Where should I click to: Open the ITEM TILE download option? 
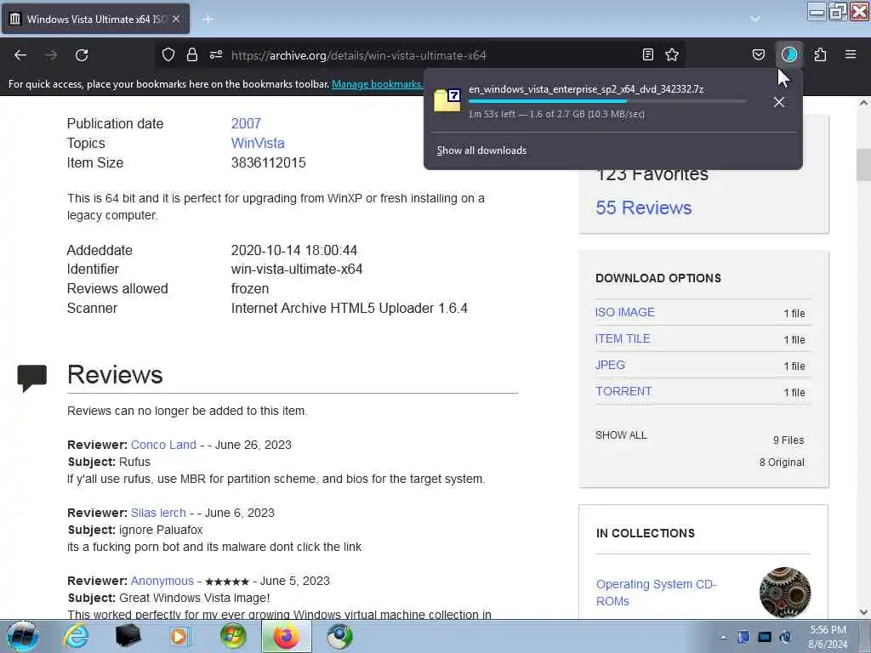point(623,338)
